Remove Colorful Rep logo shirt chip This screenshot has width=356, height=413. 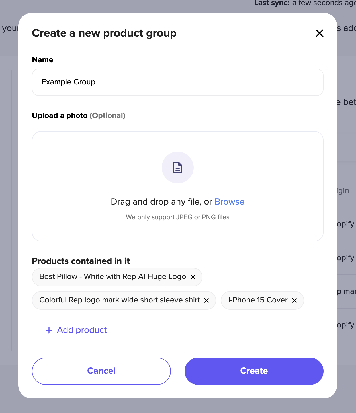click(207, 300)
